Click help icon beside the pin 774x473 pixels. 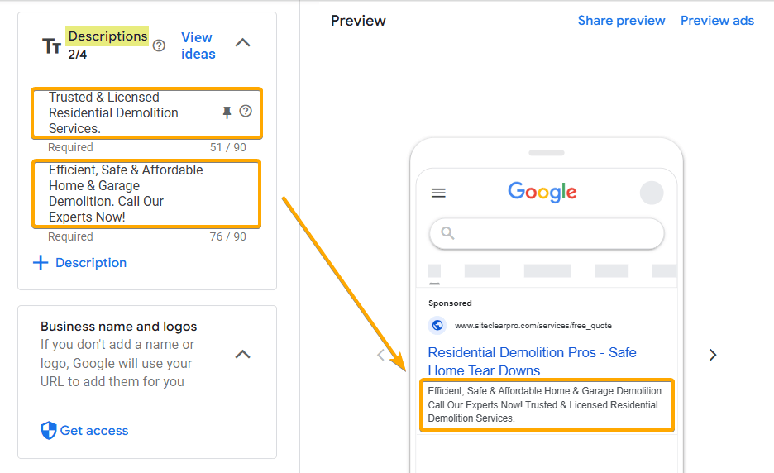(x=246, y=111)
